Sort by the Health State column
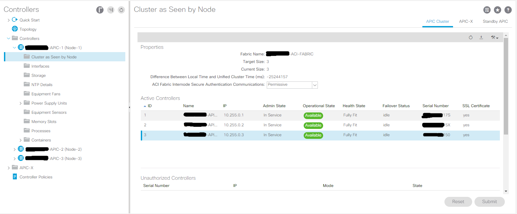 coord(354,106)
